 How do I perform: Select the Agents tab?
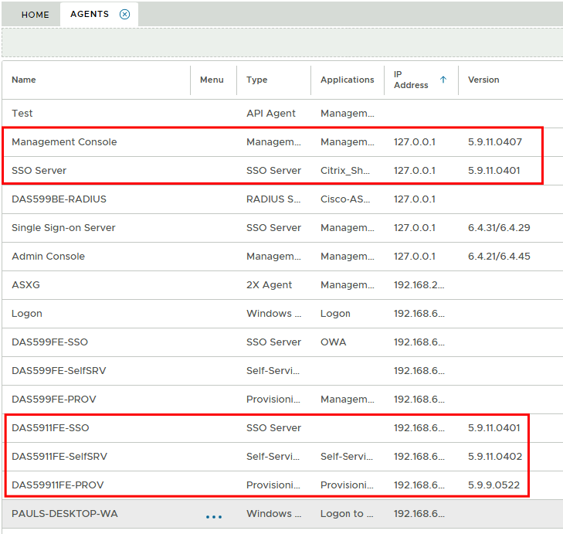pyautogui.click(x=89, y=15)
